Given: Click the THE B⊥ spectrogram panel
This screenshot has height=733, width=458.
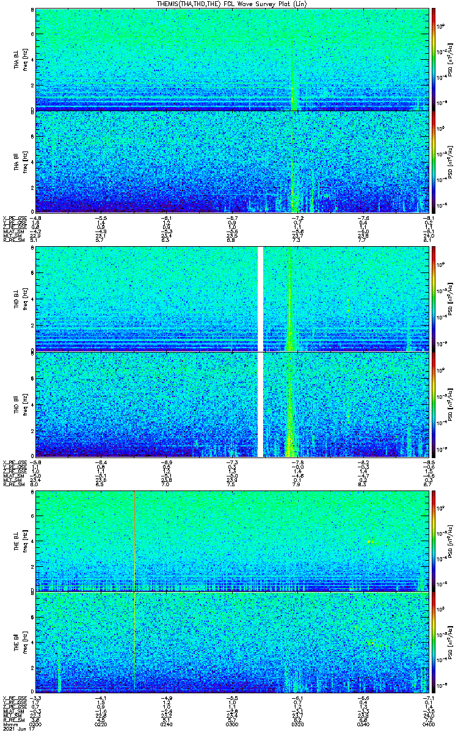Looking at the screenshot, I should [231, 541].
